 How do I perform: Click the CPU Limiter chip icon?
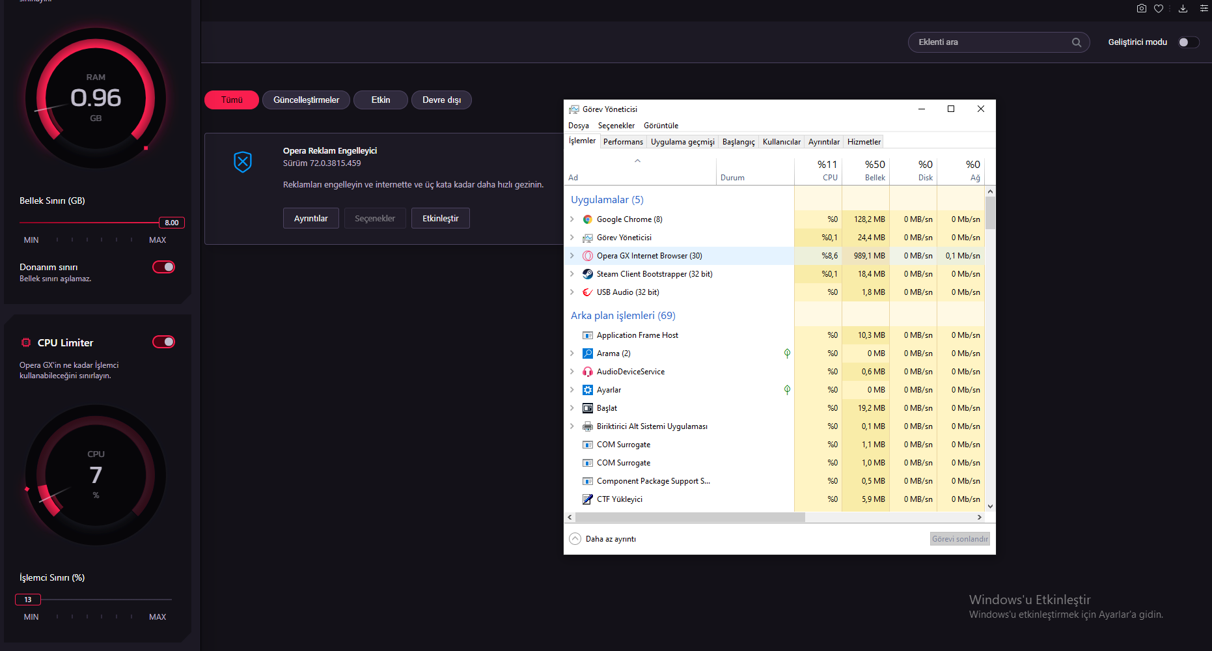click(26, 342)
